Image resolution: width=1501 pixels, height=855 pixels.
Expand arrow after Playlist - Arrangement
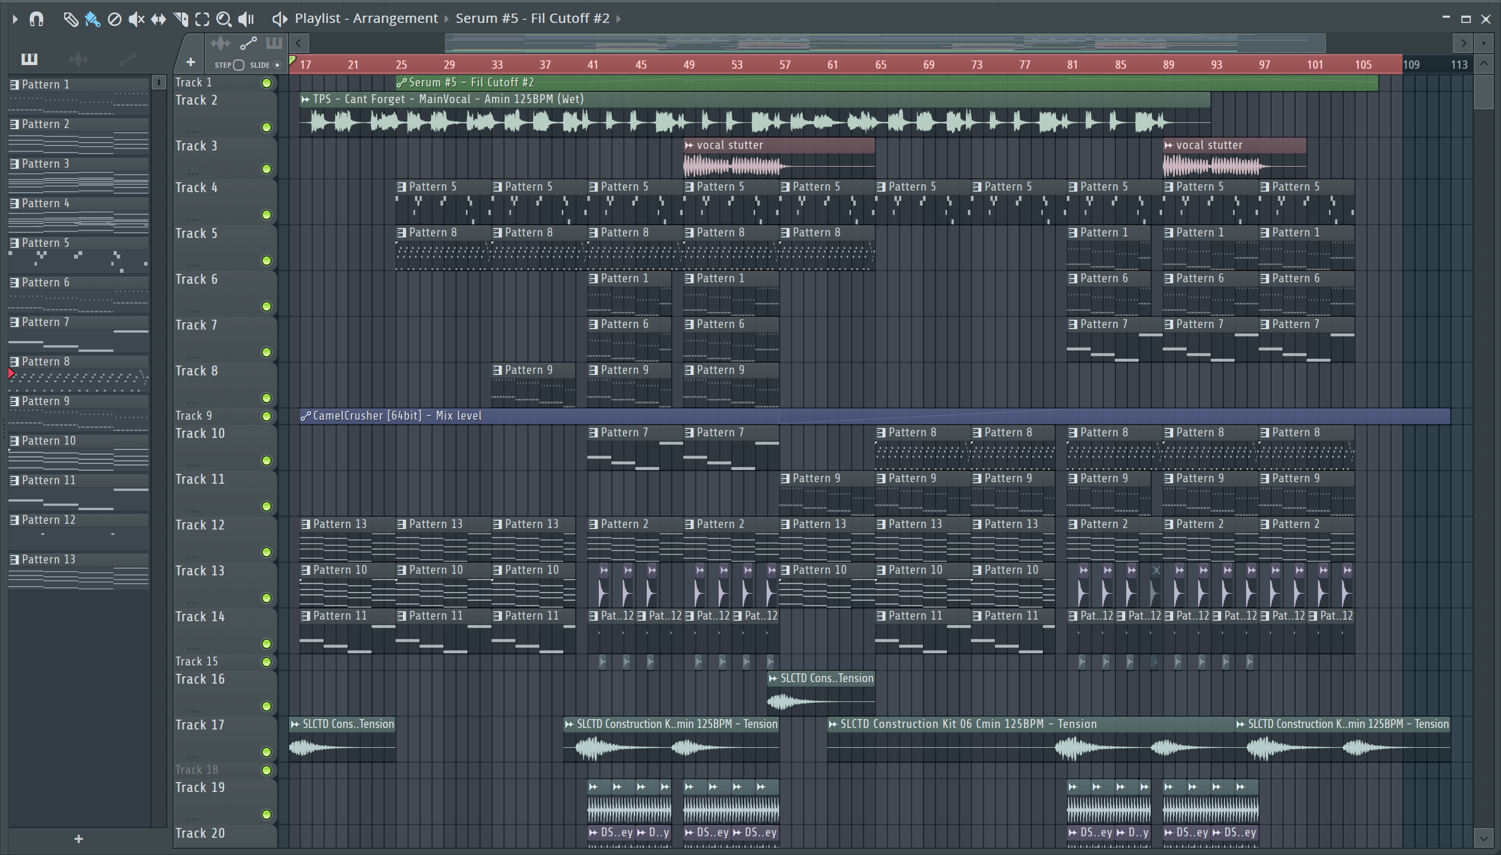[x=447, y=19]
